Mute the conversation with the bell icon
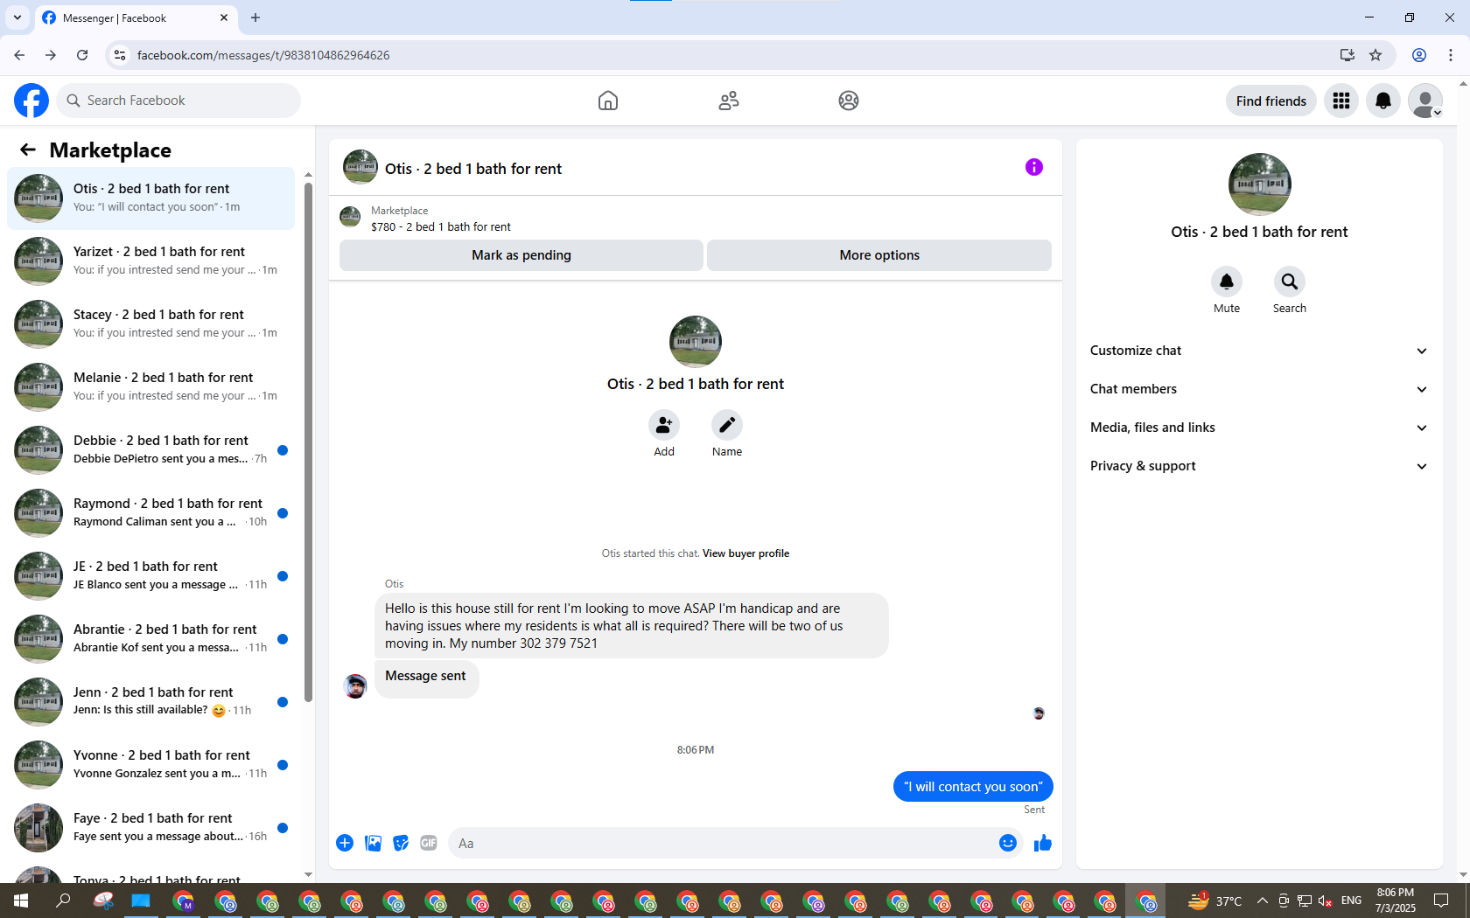The height and width of the screenshot is (918, 1470). point(1227,282)
